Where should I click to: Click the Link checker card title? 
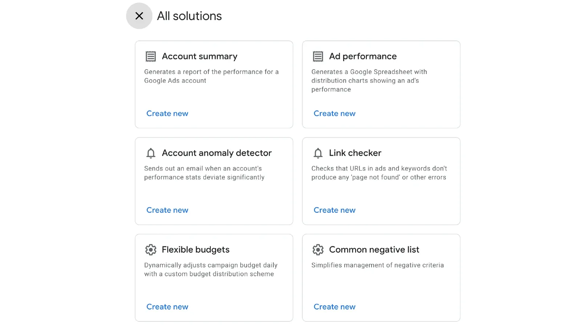click(x=355, y=153)
